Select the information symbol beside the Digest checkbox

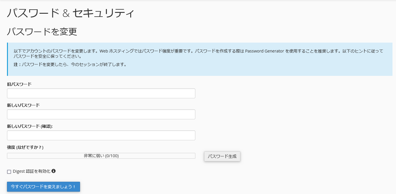click(x=53, y=171)
